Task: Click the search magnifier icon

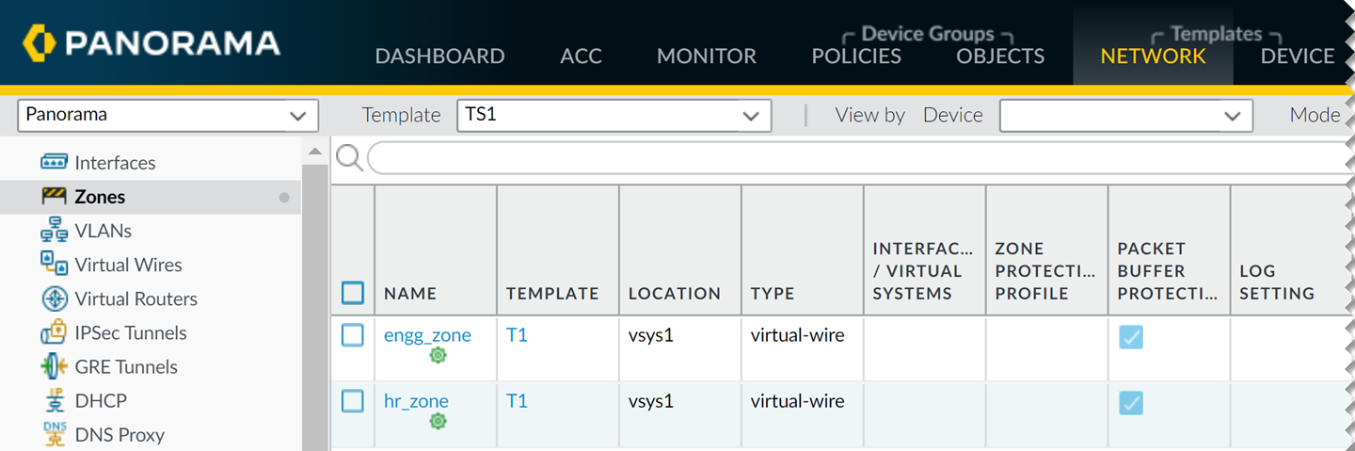Action: coord(349,158)
